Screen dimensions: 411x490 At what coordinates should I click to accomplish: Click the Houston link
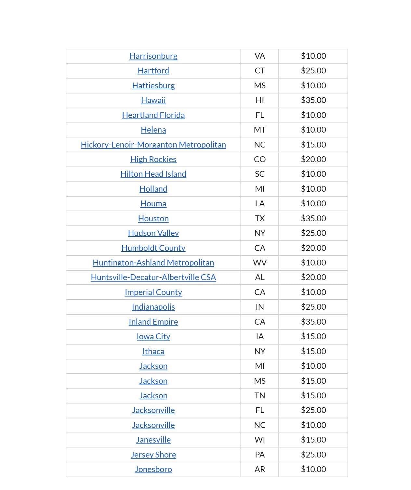153,218
